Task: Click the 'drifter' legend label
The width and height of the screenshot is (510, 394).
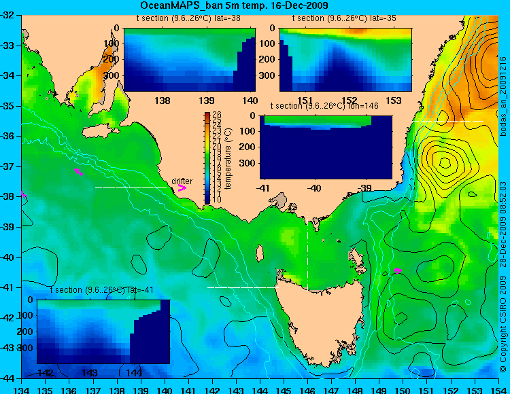Action: coord(182,181)
